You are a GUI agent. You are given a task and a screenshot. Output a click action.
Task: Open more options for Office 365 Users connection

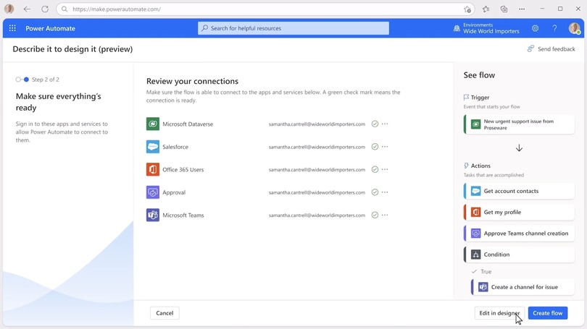pos(385,169)
